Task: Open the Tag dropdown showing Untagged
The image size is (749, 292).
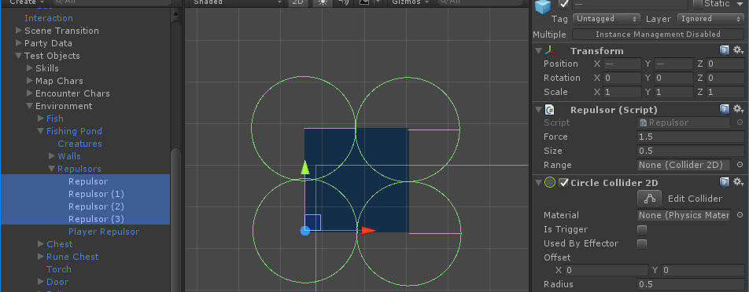Action: (607, 19)
